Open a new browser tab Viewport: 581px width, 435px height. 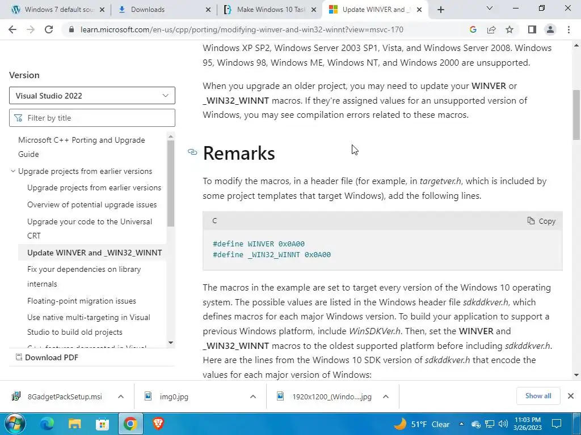click(440, 10)
